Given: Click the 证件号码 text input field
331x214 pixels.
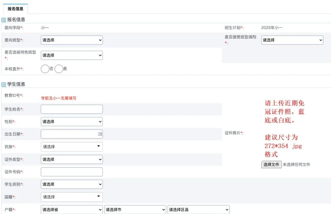Looking at the screenshot, I should tap(72, 172).
